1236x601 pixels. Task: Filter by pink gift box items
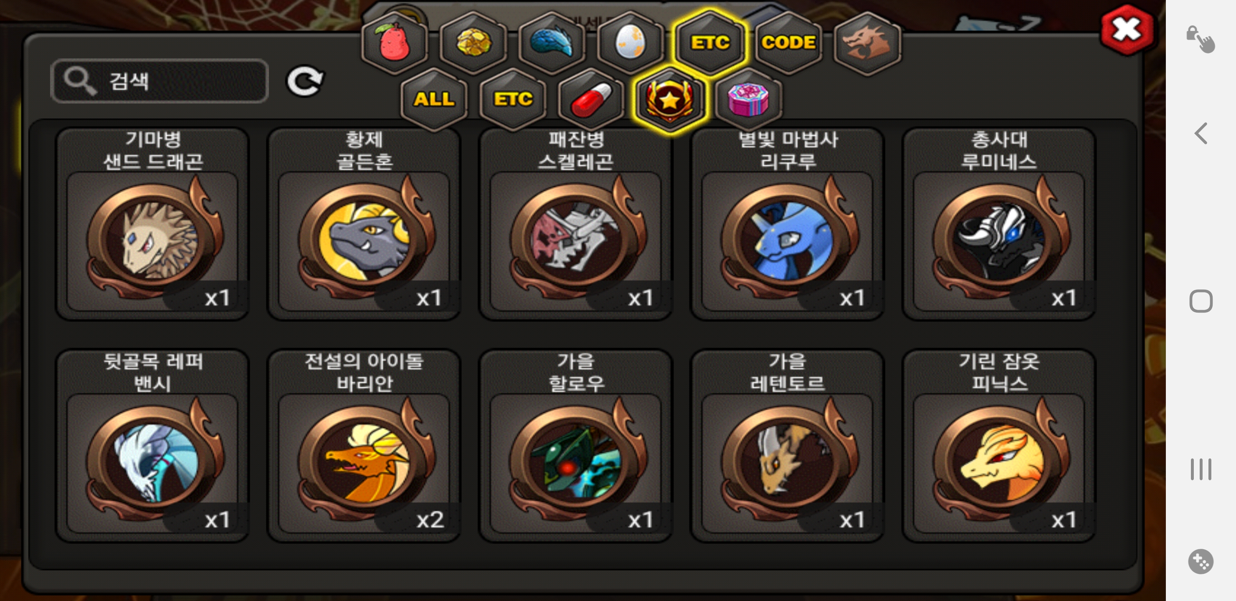(x=749, y=99)
